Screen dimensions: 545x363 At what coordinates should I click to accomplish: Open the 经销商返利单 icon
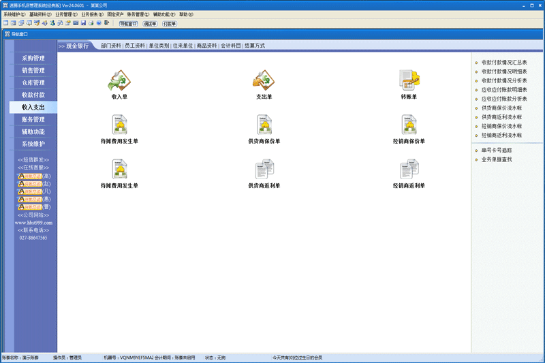pos(409,169)
